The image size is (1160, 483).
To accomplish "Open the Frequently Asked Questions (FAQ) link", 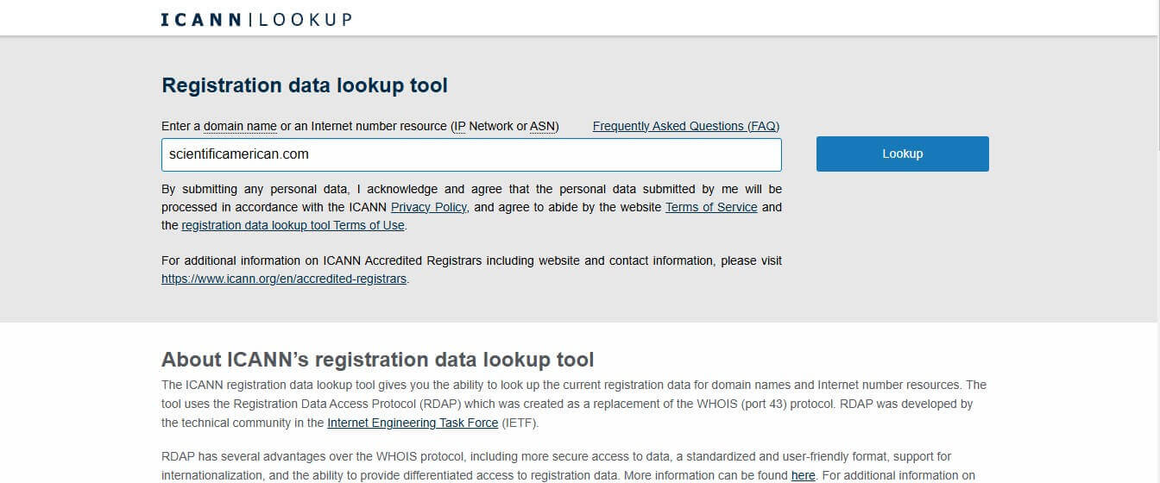I will 685,126.
